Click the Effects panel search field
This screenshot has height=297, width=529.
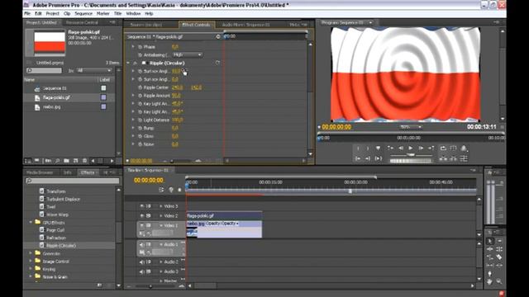click(x=73, y=181)
